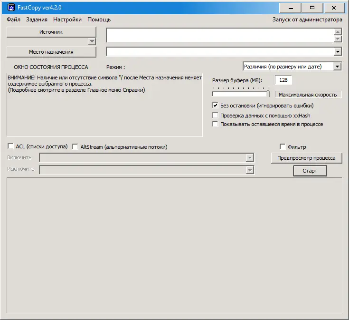Expand the Включить filter dropdown
The width and height of the screenshot is (349, 320).
[250, 158]
